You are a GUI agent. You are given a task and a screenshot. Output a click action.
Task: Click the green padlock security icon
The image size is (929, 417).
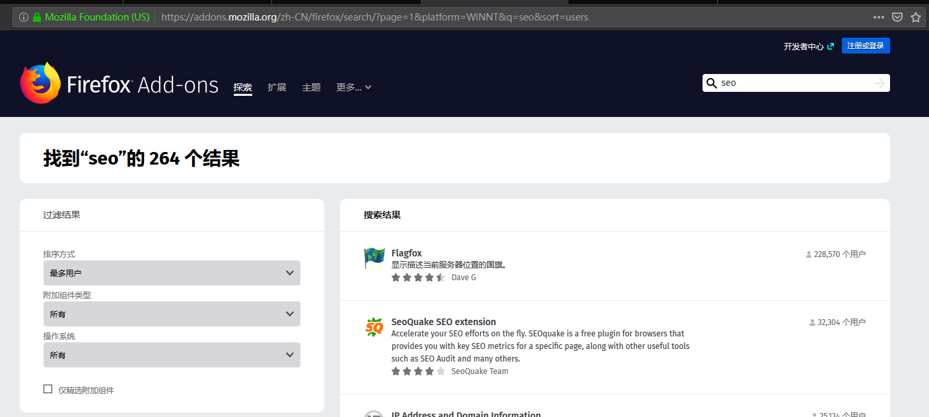36,17
